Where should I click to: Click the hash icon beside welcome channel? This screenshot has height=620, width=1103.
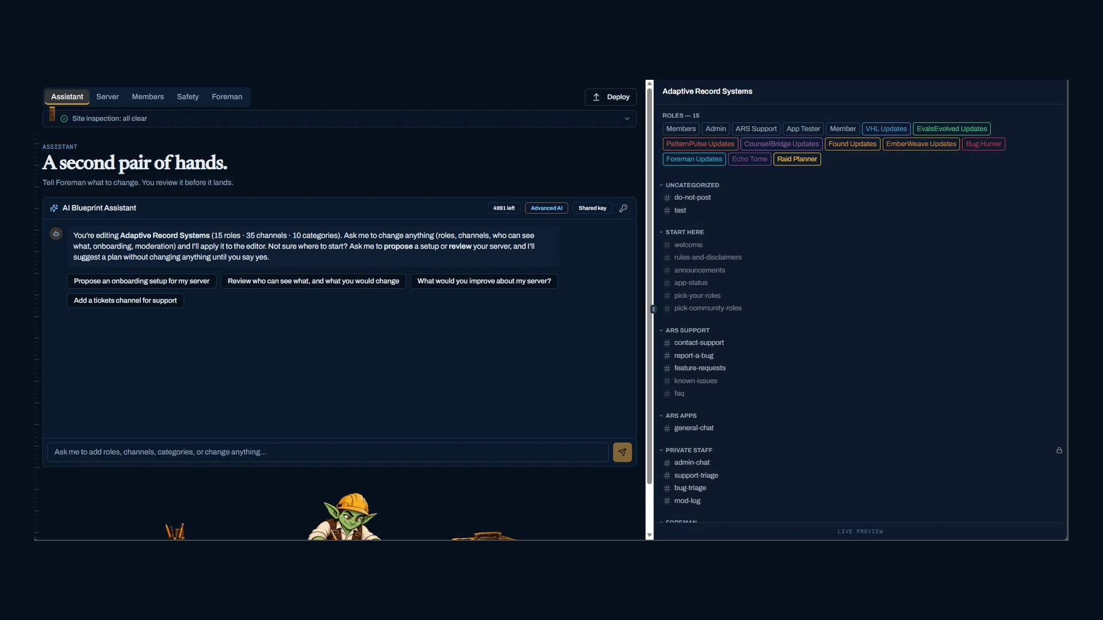[x=667, y=245]
